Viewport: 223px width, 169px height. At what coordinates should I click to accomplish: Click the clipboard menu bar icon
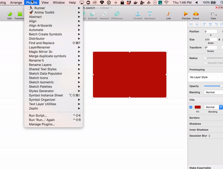point(122,3)
